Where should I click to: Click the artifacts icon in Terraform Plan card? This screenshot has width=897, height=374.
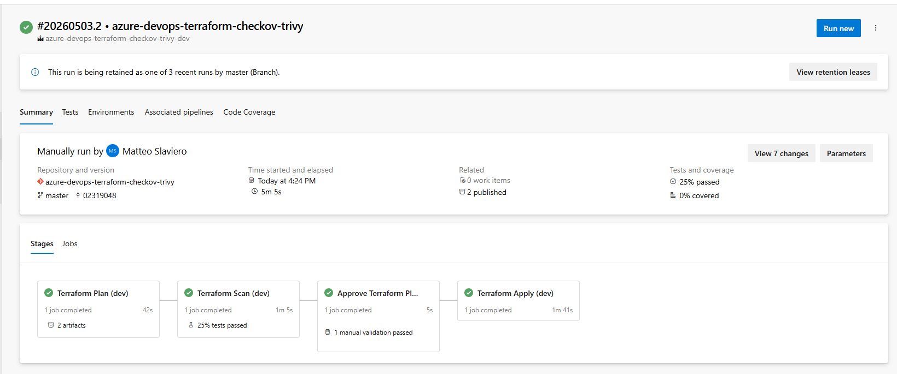point(51,325)
